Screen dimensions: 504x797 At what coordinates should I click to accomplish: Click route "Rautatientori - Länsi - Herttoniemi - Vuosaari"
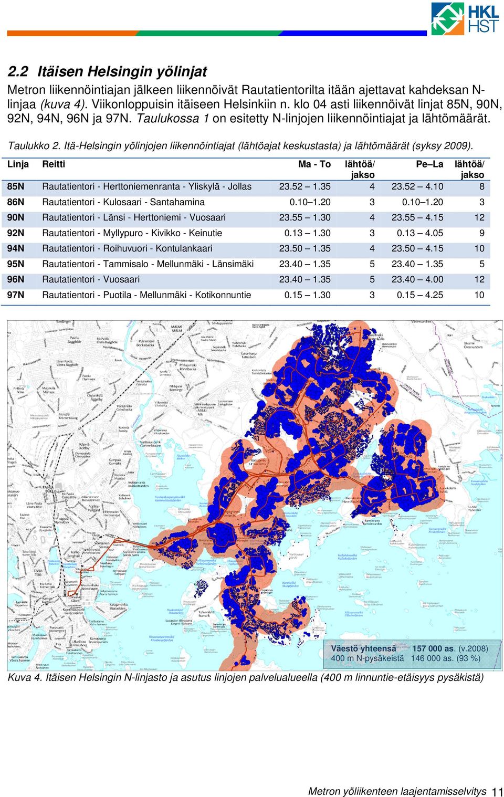coord(134,217)
